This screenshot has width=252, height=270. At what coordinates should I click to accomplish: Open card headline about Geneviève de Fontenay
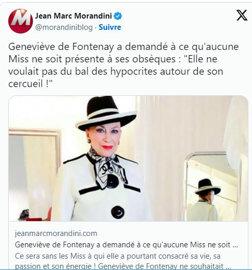(126, 245)
